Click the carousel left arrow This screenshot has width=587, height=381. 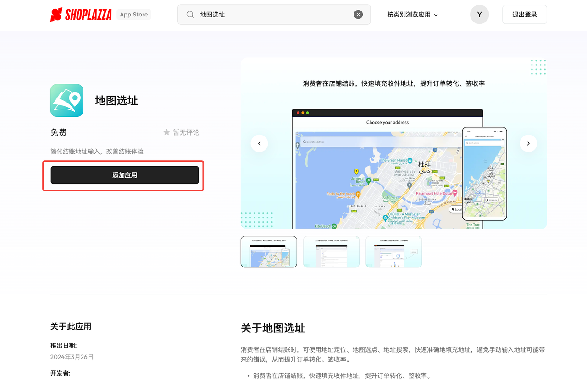point(259,143)
